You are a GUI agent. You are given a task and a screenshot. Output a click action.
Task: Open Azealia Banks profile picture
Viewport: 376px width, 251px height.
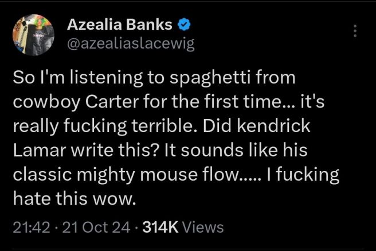pos(33,32)
